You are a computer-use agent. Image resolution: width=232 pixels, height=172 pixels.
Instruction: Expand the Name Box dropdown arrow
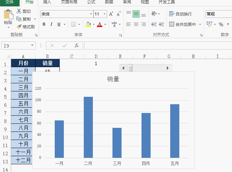32,46
